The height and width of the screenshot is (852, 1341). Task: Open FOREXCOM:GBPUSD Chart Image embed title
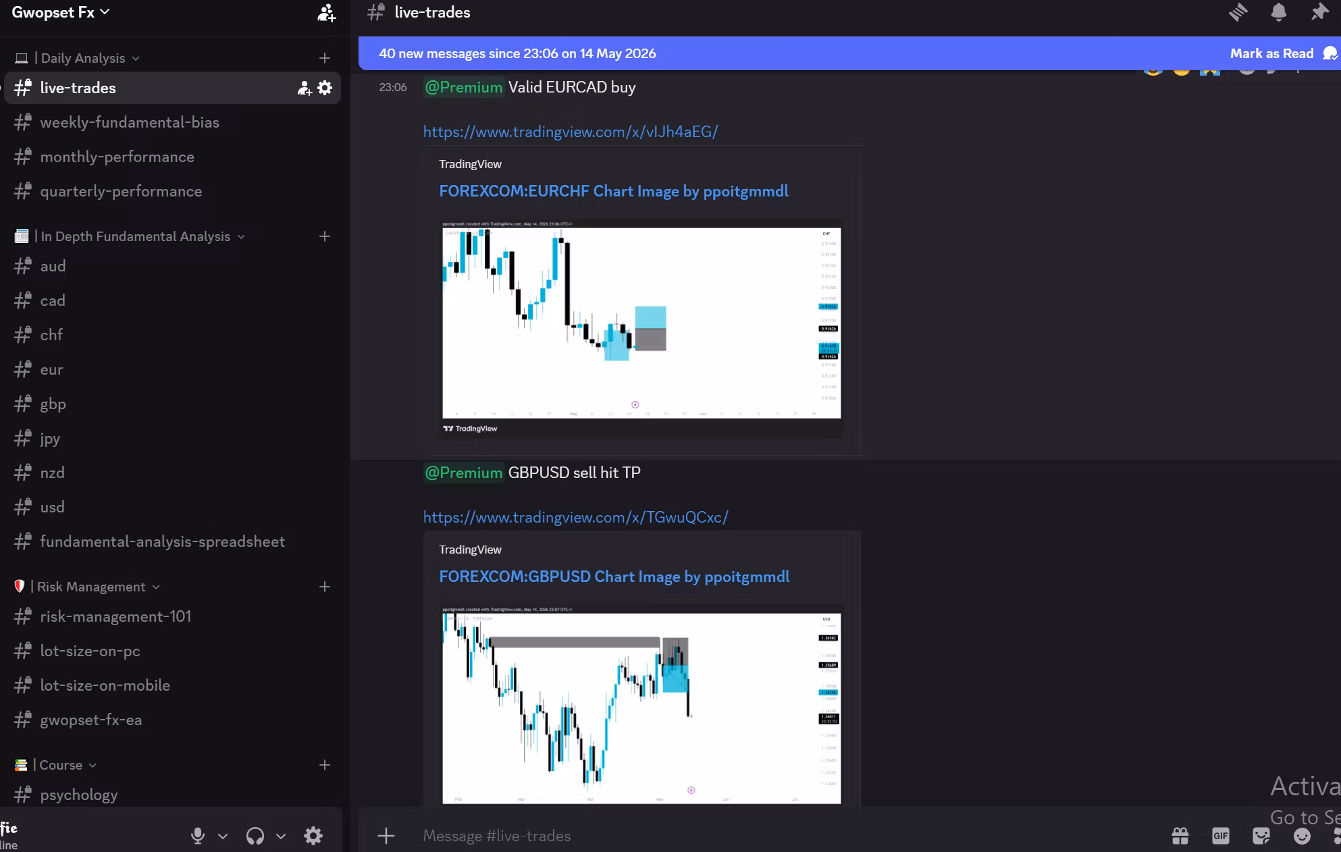tap(614, 577)
